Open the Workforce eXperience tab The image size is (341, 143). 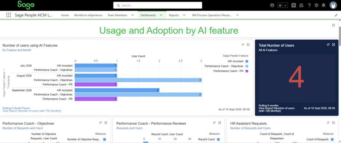coord(88,15)
